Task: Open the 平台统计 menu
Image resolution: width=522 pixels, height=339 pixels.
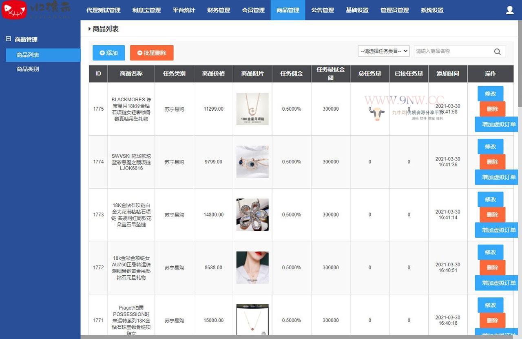Action: 184,10
